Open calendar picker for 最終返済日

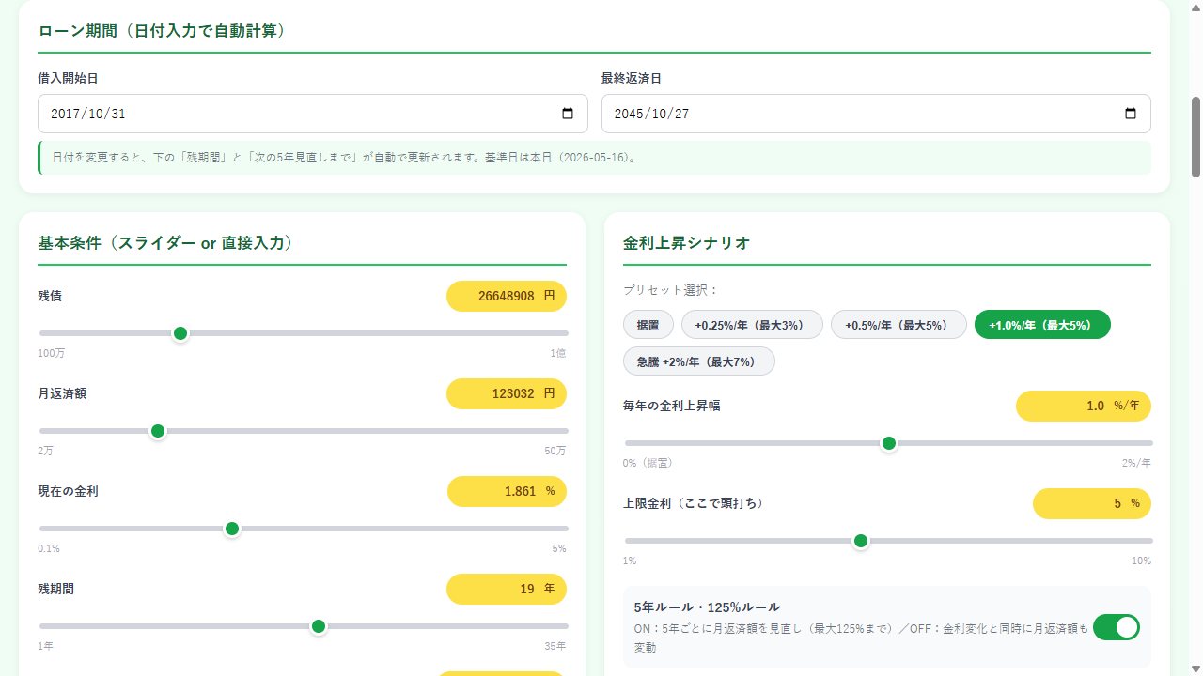[1131, 114]
